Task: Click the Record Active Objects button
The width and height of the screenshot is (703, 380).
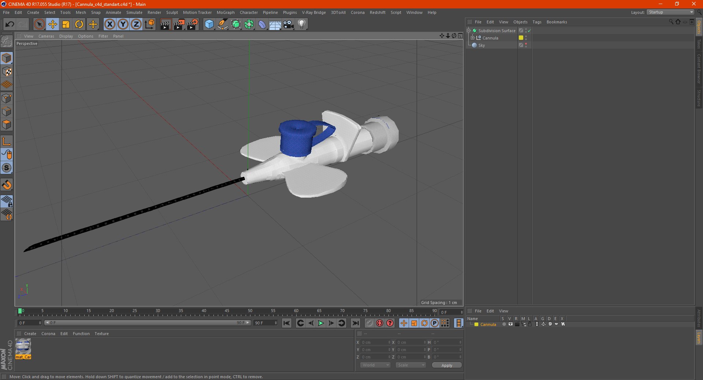Action: pos(369,323)
